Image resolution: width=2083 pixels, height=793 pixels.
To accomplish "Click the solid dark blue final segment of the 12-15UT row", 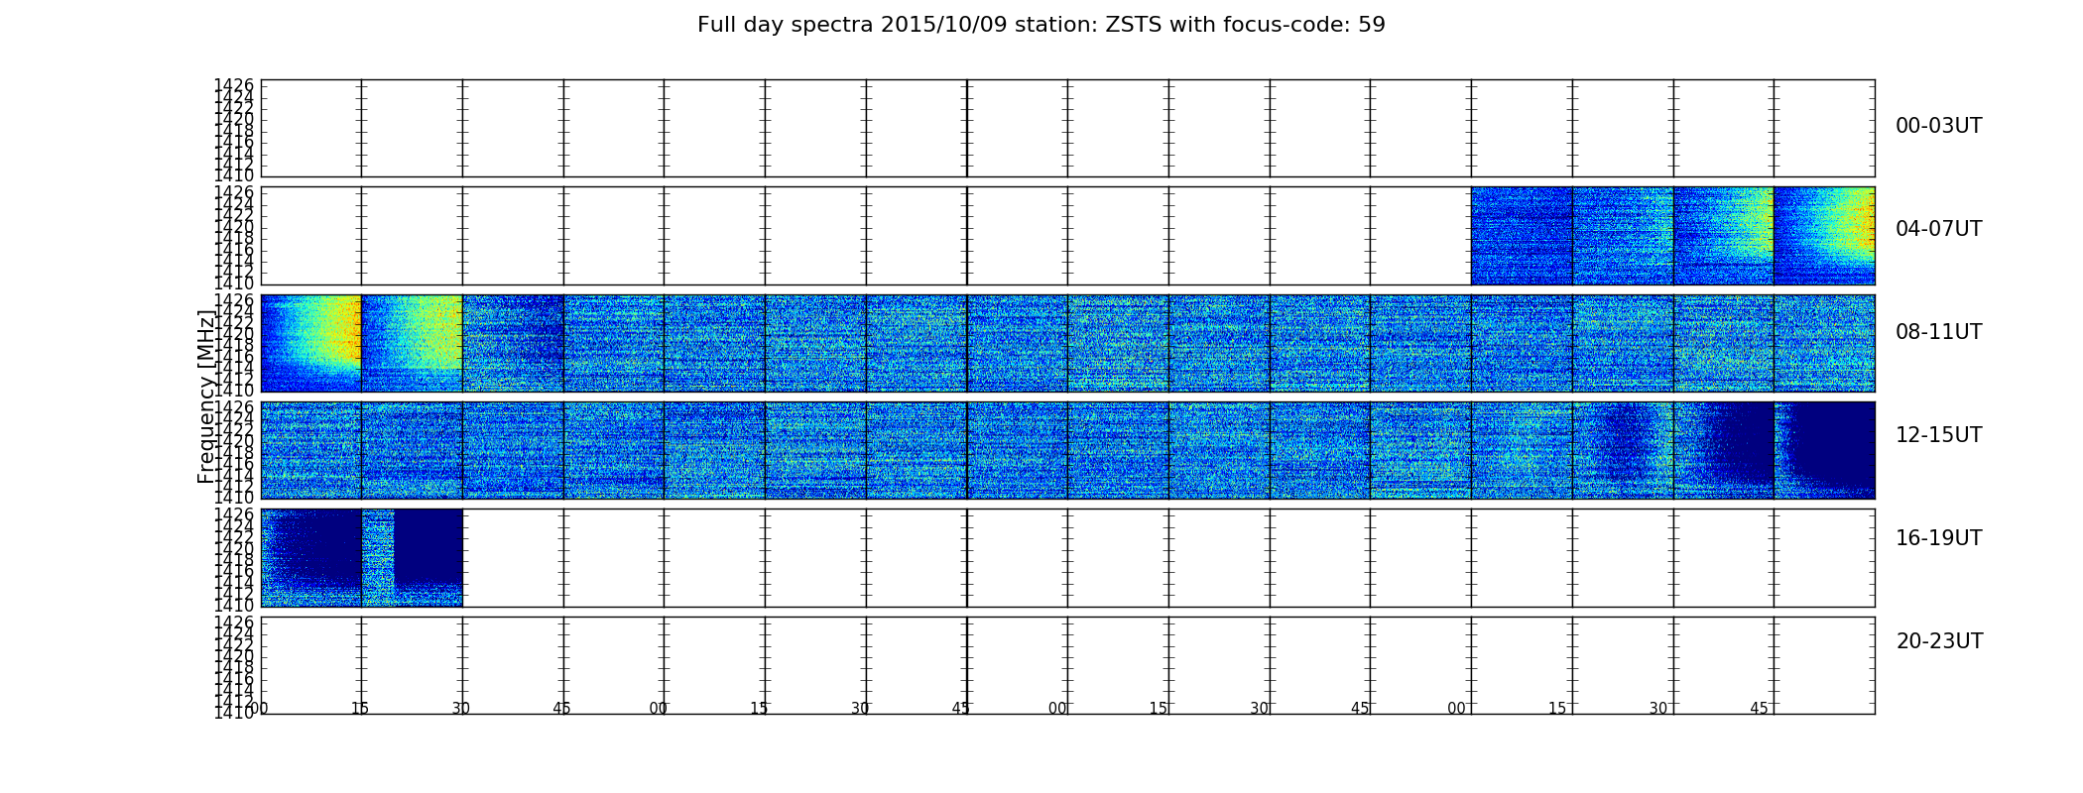I will click(1824, 450).
